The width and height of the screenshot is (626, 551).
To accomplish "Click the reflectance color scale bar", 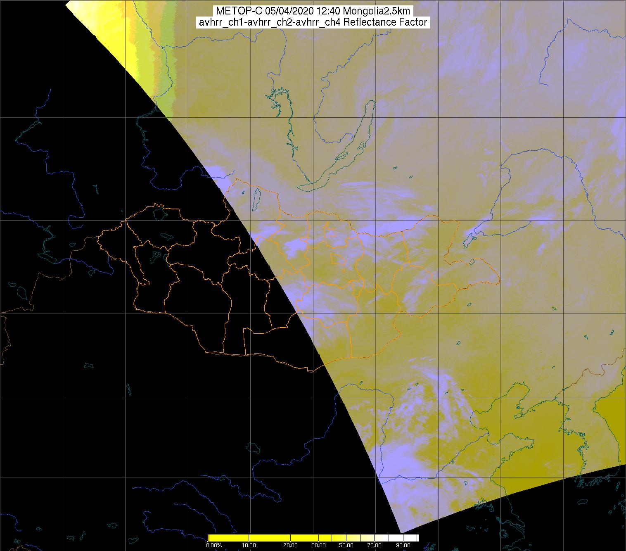I will pos(313,538).
